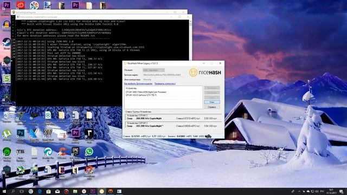This screenshot has height=195, width=347.
Task: Open the teal swirl browser desktop shortcut
Action: click(48, 152)
